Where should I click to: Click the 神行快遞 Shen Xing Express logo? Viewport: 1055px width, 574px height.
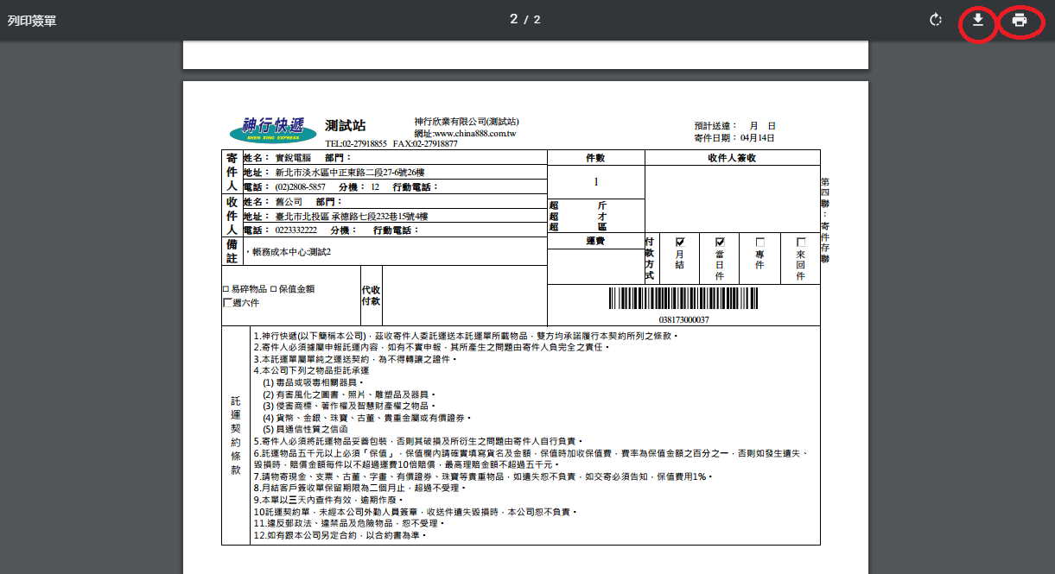273,129
